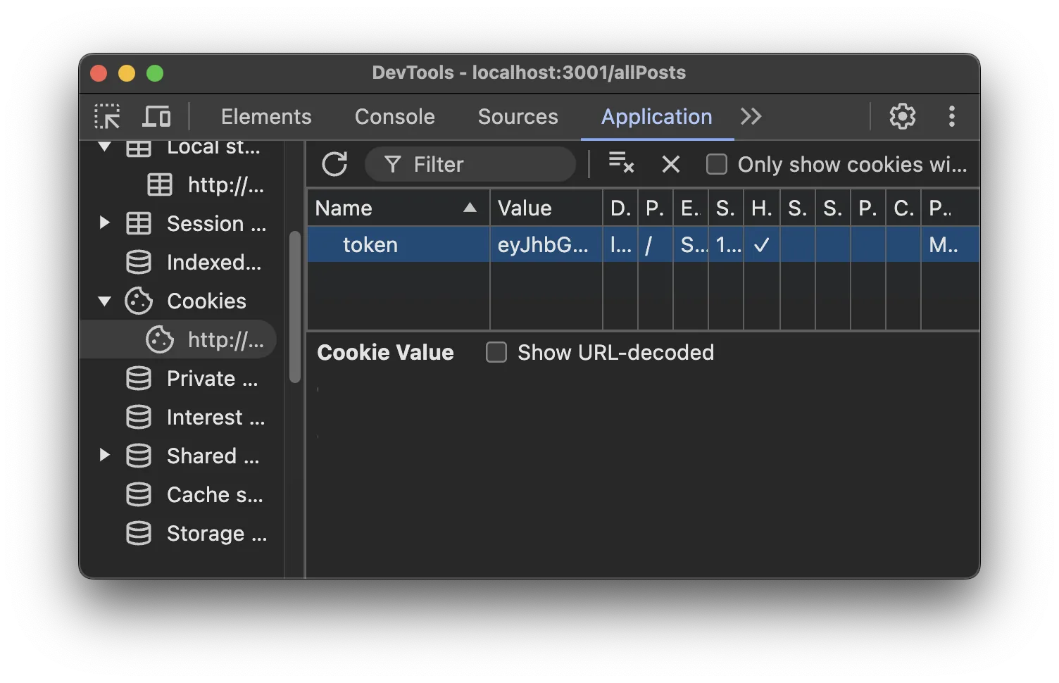Open the Sources tab
Image resolution: width=1059 pixels, height=683 pixels.
click(x=518, y=116)
